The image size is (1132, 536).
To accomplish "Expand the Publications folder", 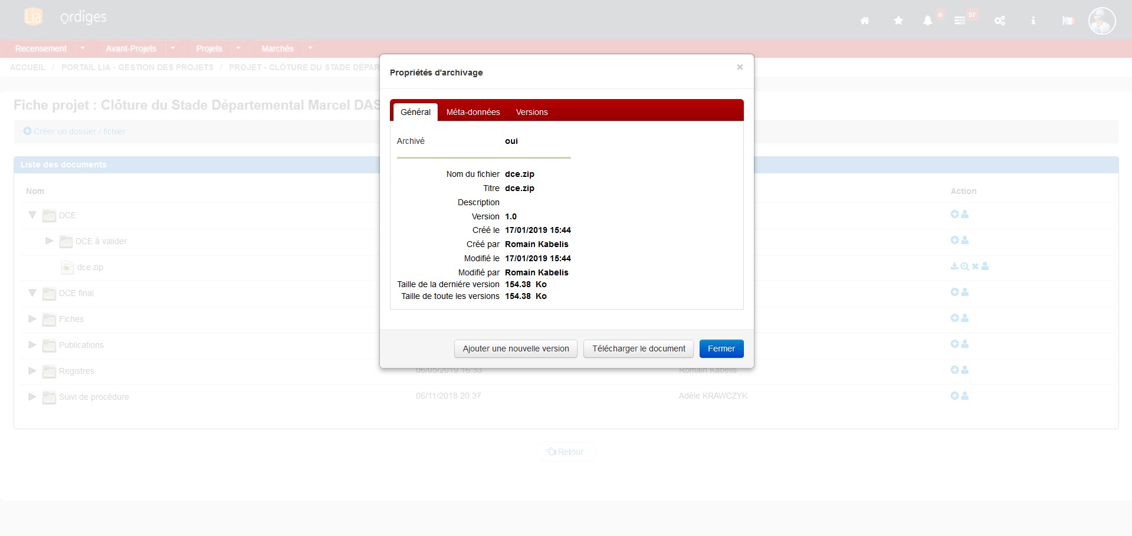I will pos(32,345).
